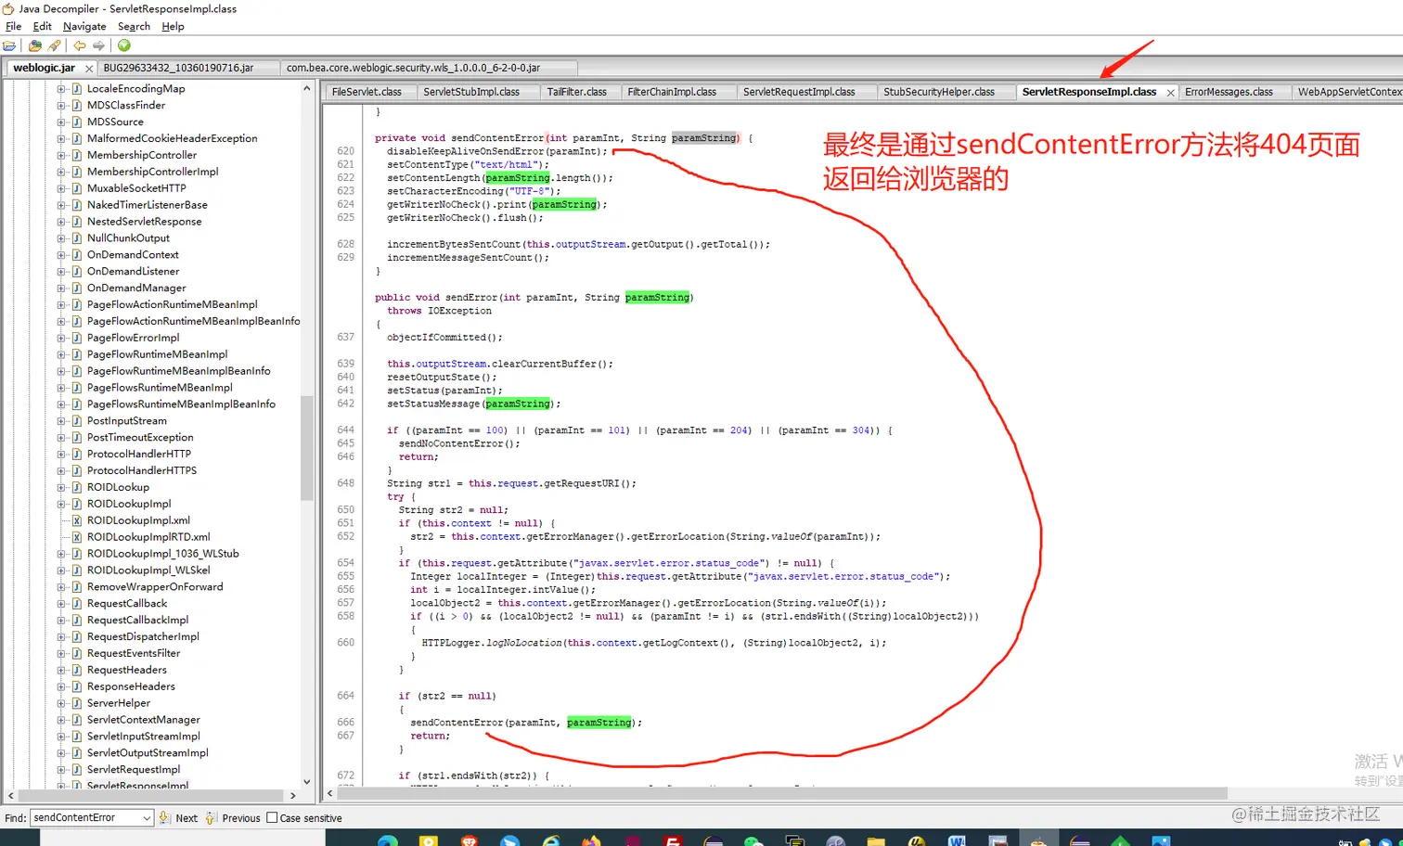Click the Open File toolbar icon
Image resolution: width=1403 pixels, height=846 pixels.
9,45
